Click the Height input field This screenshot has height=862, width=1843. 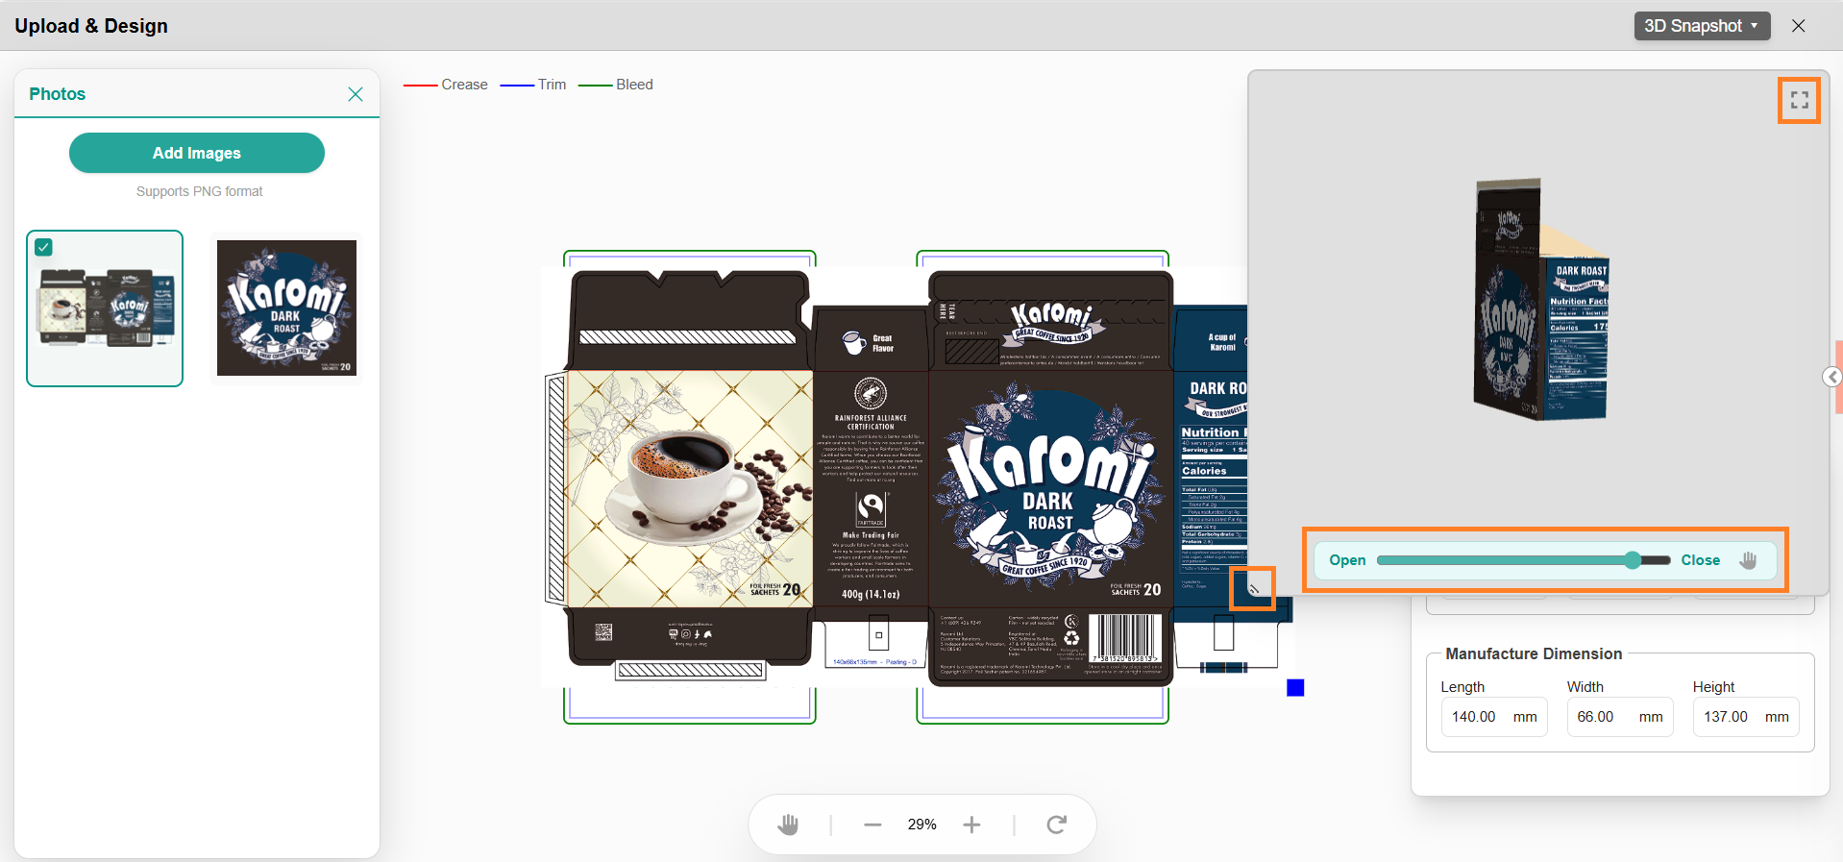click(1746, 717)
